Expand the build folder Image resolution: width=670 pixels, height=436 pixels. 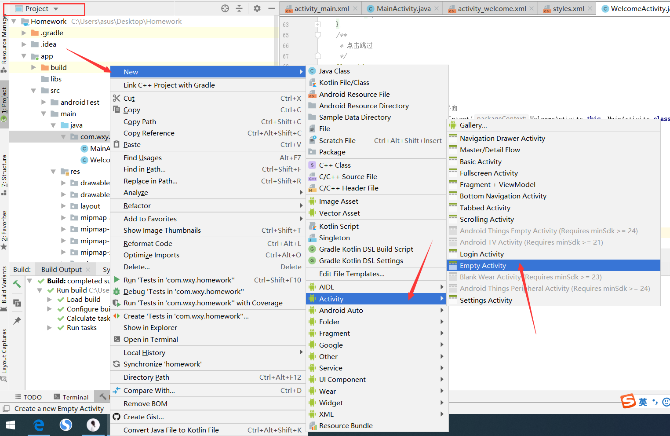34,67
